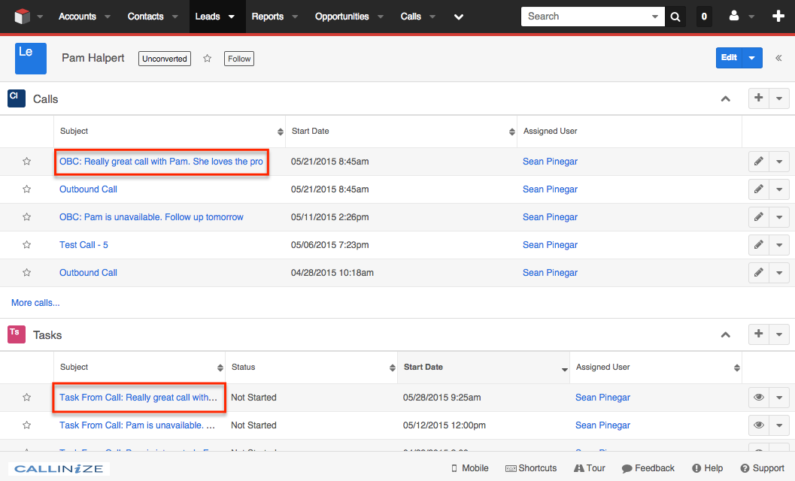Click the Calls module CI icon
The width and height of the screenshot is (795, 481).
[17, 98]
